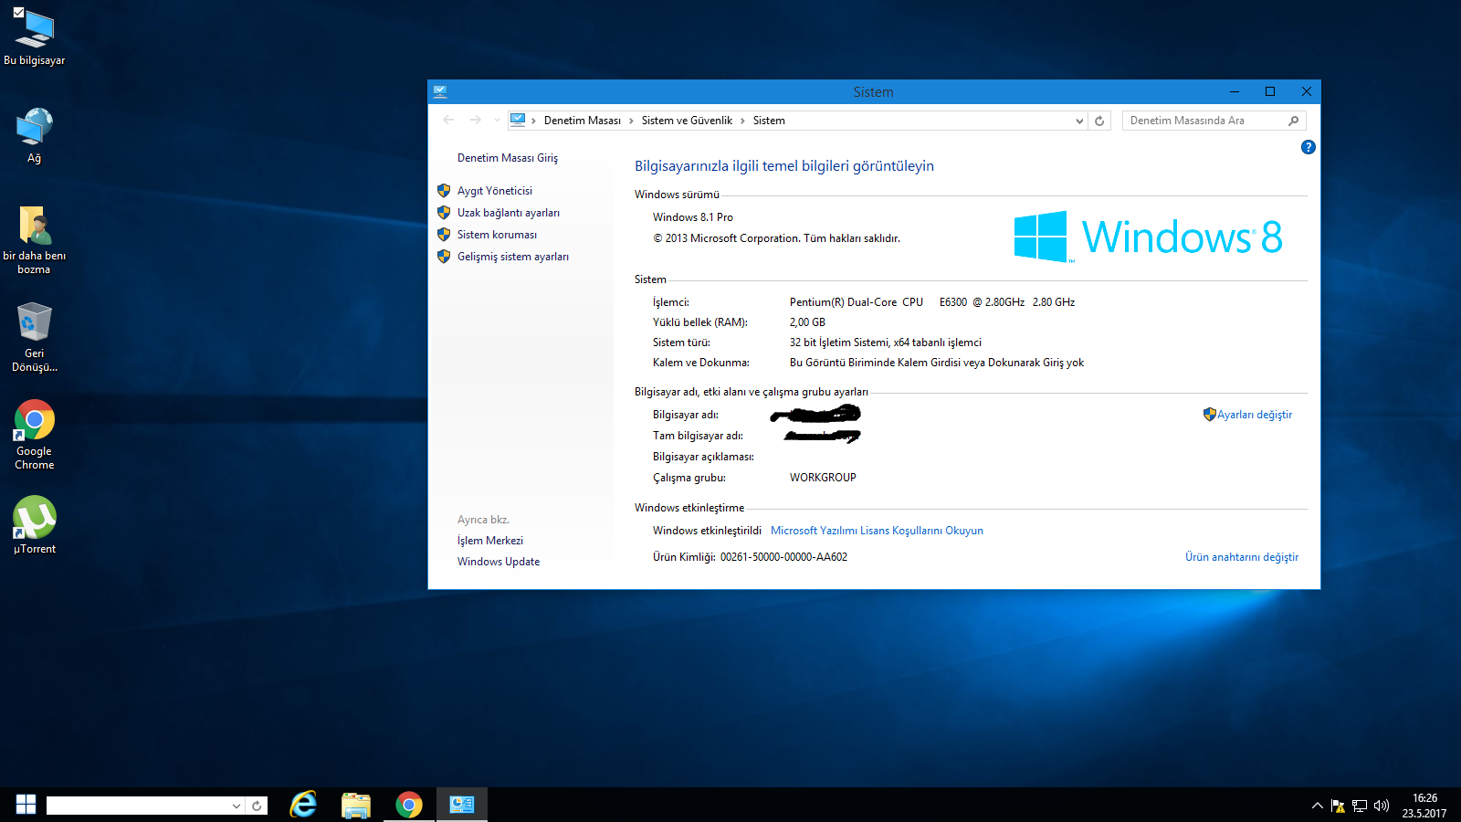Launch Internet Explorer from the taskbar

tap(303, 805)
